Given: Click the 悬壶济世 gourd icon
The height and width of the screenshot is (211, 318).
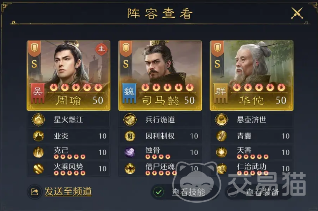Looking at the screenshot, I should [x=222, y=120].
